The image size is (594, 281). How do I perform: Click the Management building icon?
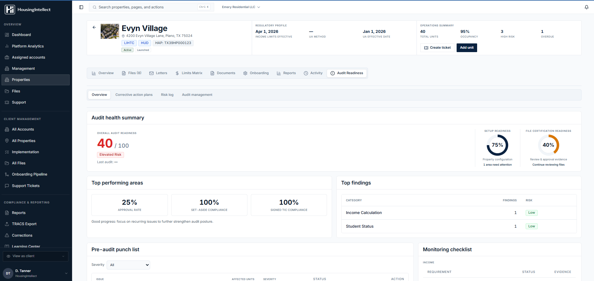(x=7, y=69)
